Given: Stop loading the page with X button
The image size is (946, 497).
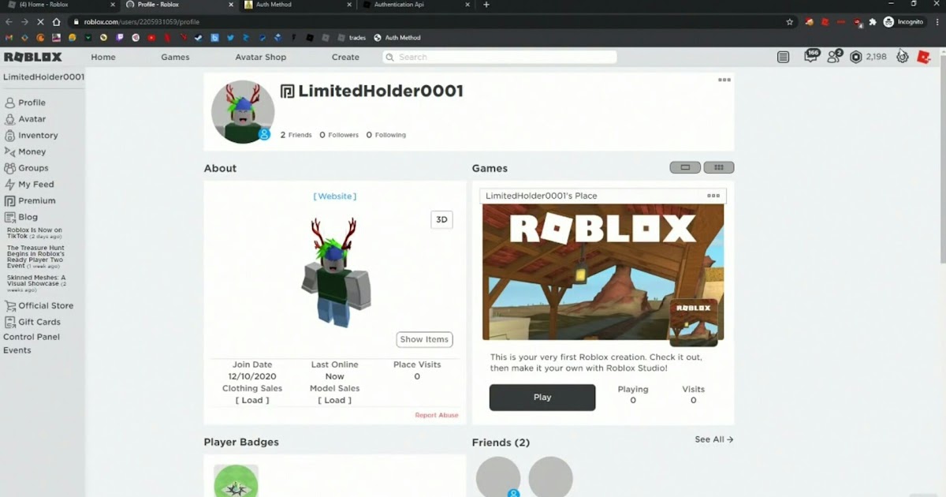Looking at the screenshot, I should click(x=41, y=22).
